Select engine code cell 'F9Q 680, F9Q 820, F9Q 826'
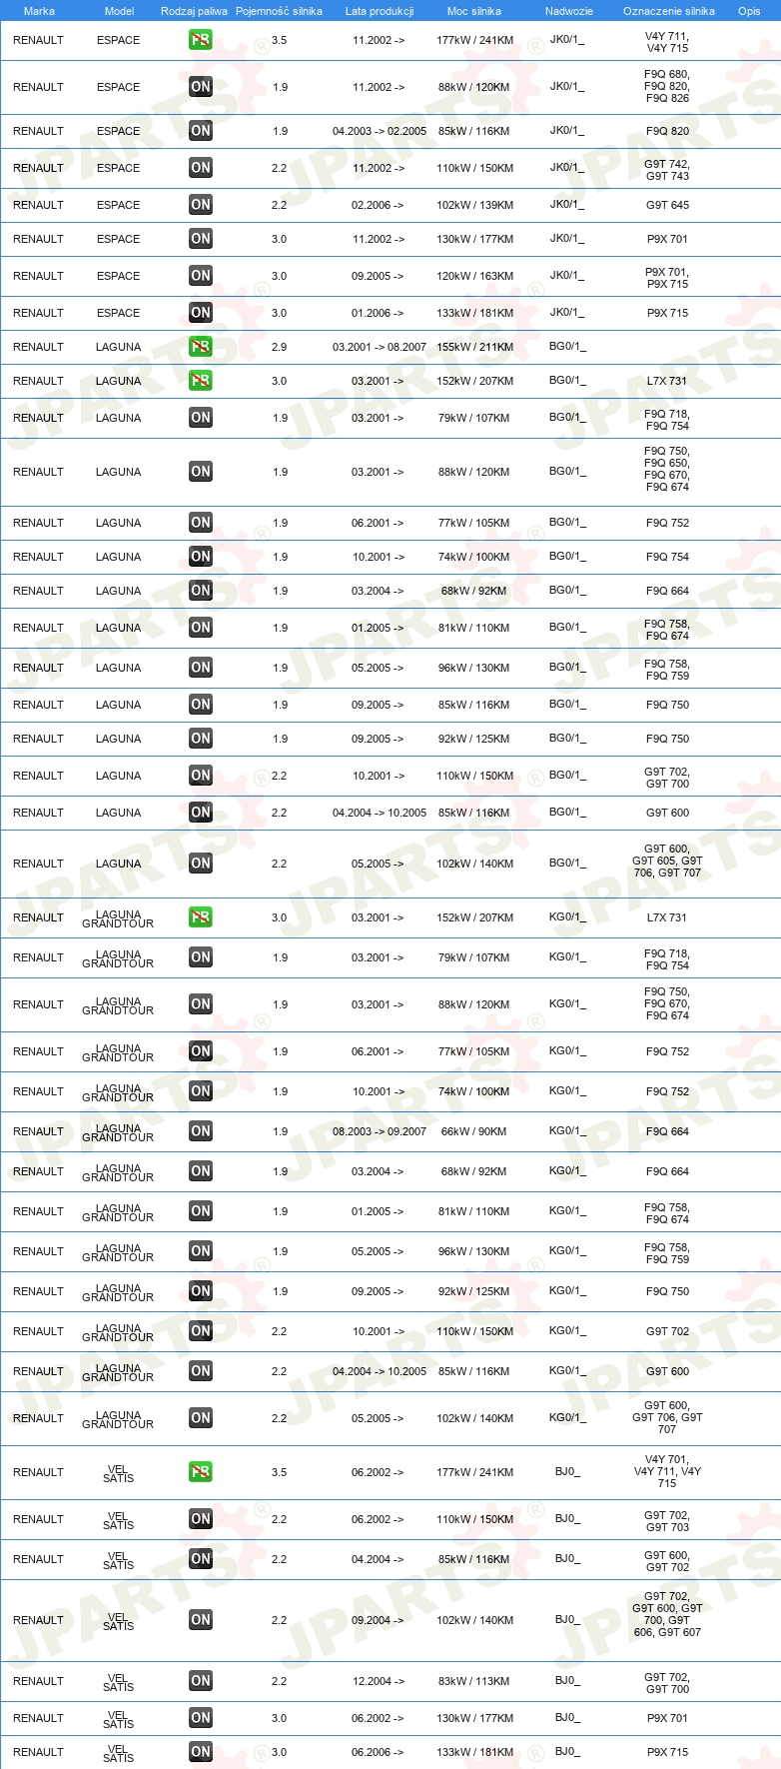This screenshot has height=1769, width=781. pos(667,87)
